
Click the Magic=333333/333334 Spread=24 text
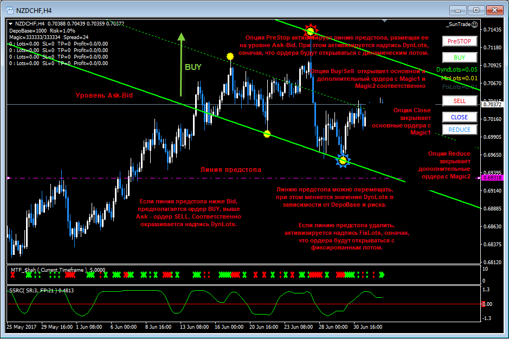(x=49, y=37)
